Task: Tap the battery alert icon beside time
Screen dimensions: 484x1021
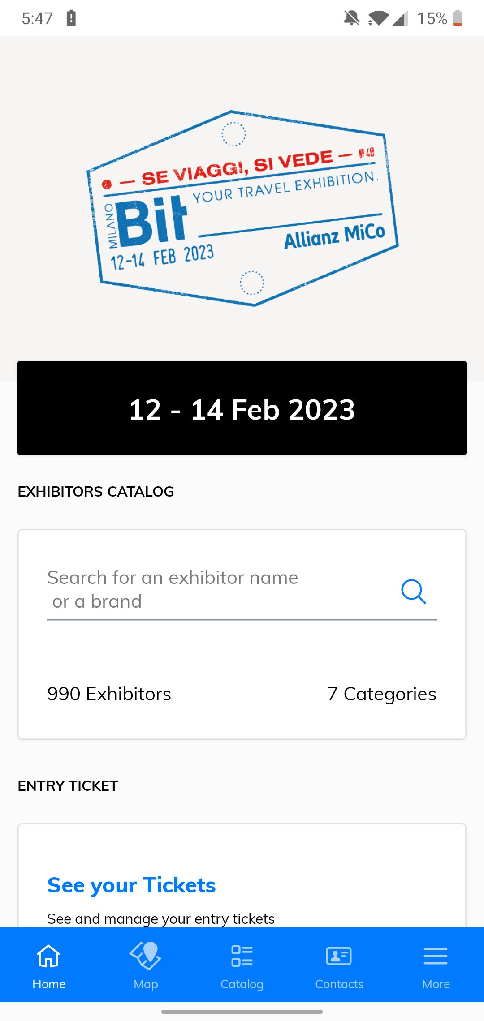Action: [x=71, y=18]
